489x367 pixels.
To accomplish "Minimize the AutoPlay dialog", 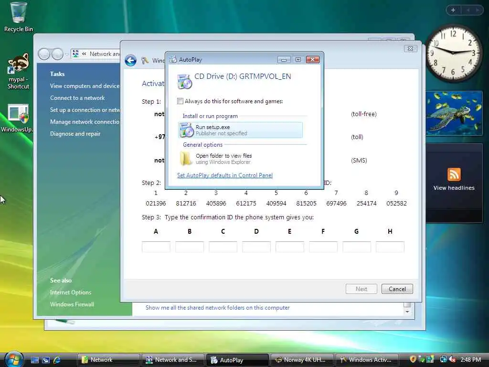I will point(284,60).
